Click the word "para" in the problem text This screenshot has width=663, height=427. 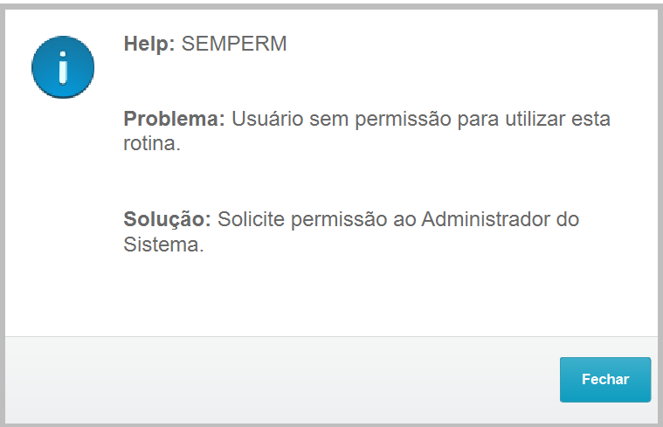(x=475, y=119)
